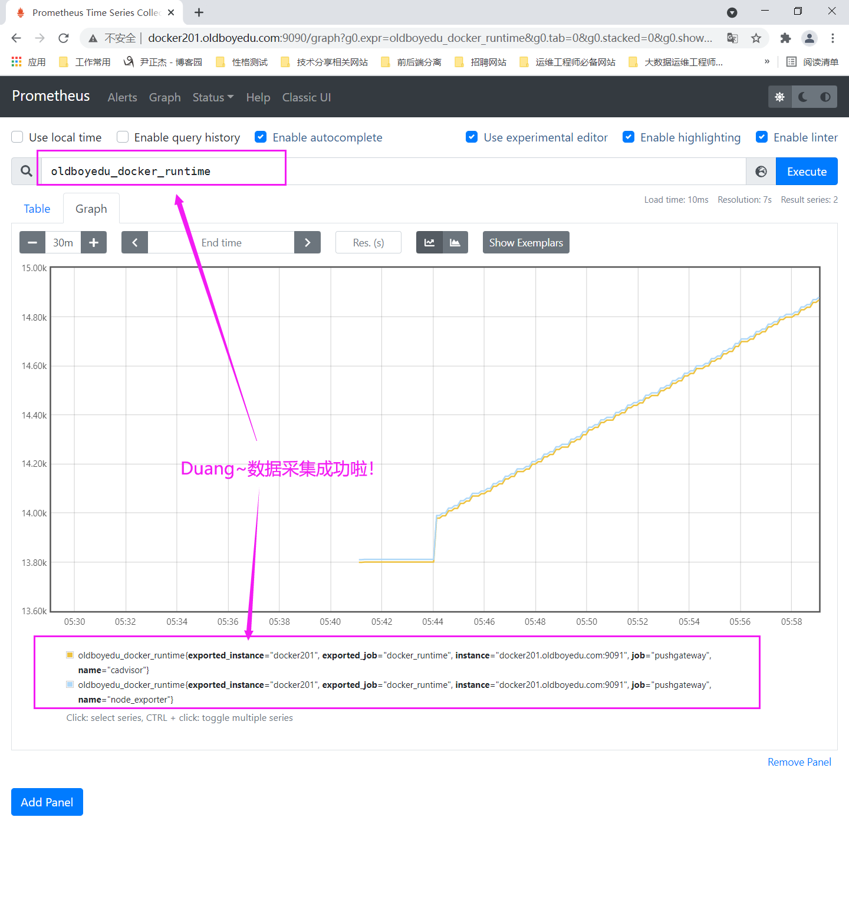The height and width of the screenshot is (916, 849).
Task: Click the not-secure warning triangle icon
Action: (x=93, y=38)
